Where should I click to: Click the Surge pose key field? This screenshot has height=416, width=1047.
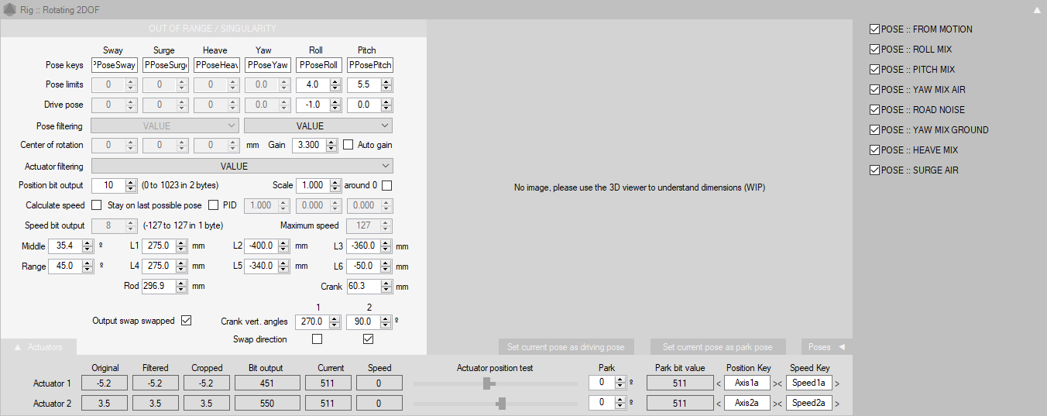pyautogui.click(x=166, y=65)
